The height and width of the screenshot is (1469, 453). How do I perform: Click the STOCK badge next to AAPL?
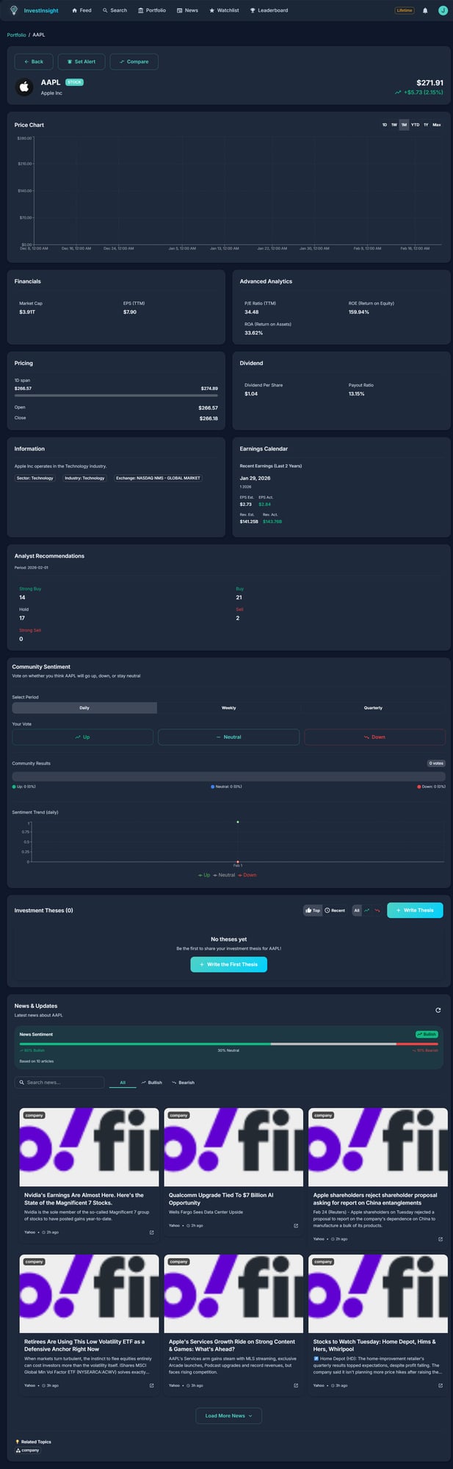pos(74,82)
